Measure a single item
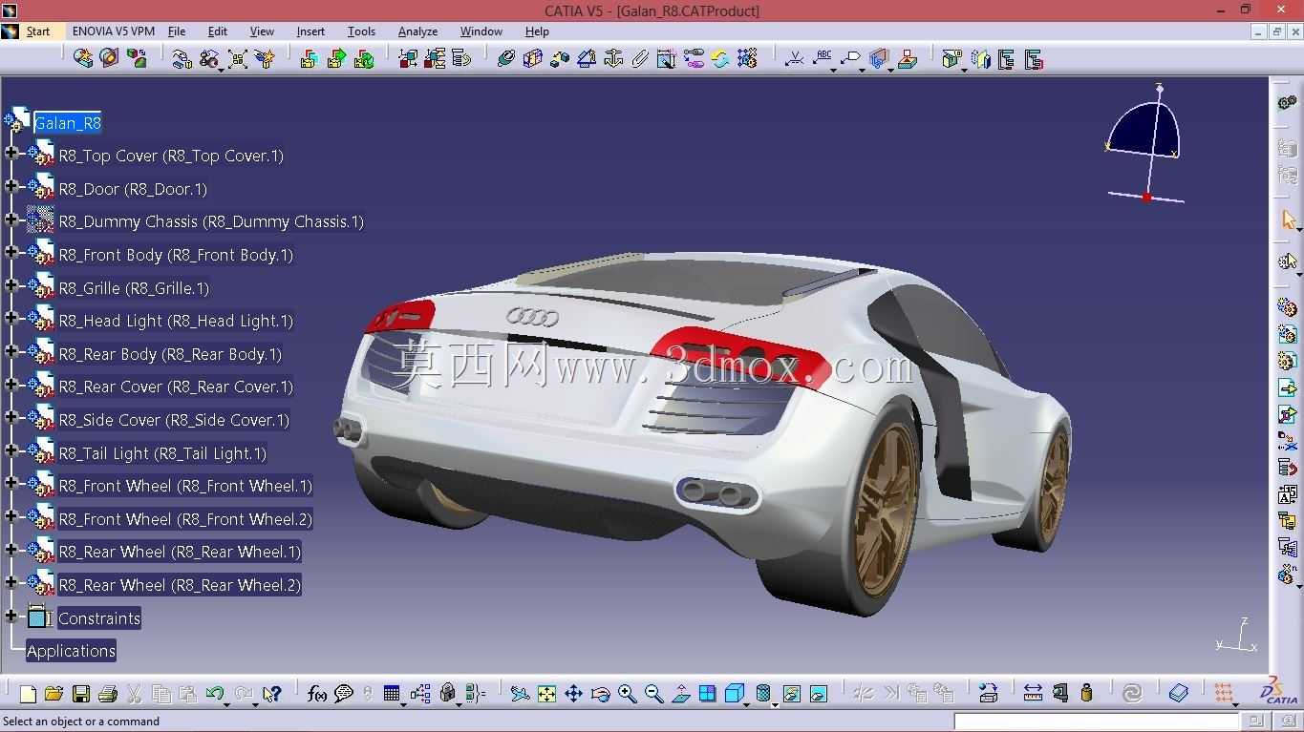The width and height of the screenshot is (1304, 732). pyautogui.click(x=1059, y=694)
